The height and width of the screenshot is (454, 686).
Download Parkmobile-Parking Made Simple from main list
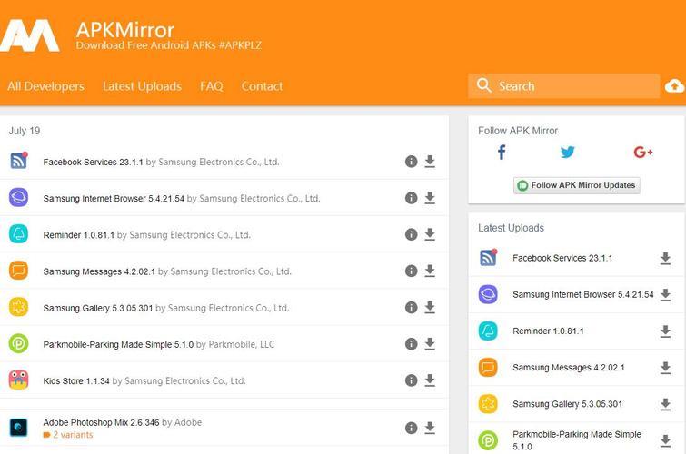(x=430, y=344)
